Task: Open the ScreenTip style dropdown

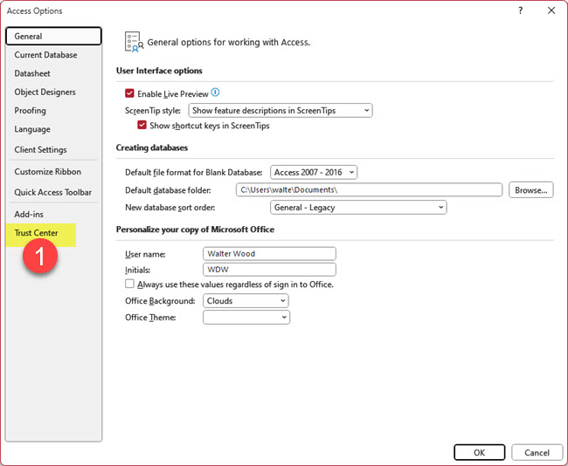Action: [281, 110]
